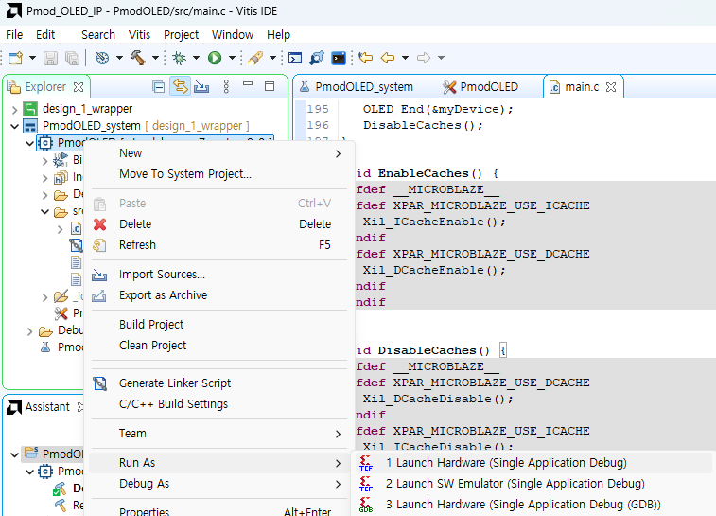716x516 pixels.
Task: Click the dark terminal toolbar icon
Action: (339, 58)
